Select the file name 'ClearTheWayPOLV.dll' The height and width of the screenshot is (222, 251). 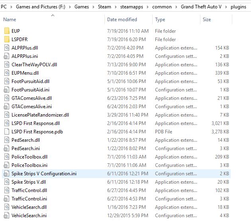point(34,64)
